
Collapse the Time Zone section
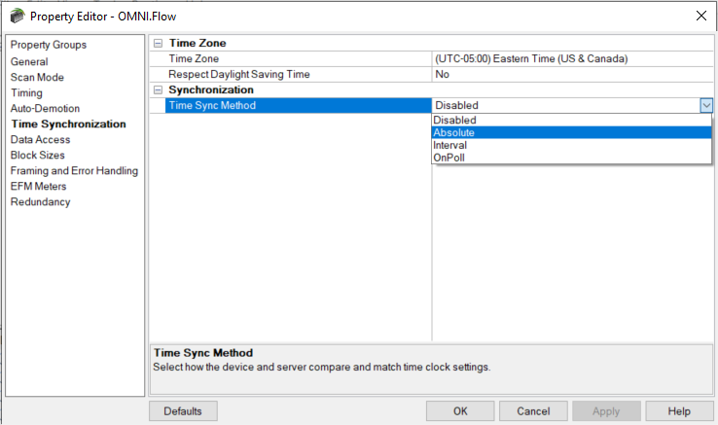click(158, 44)
